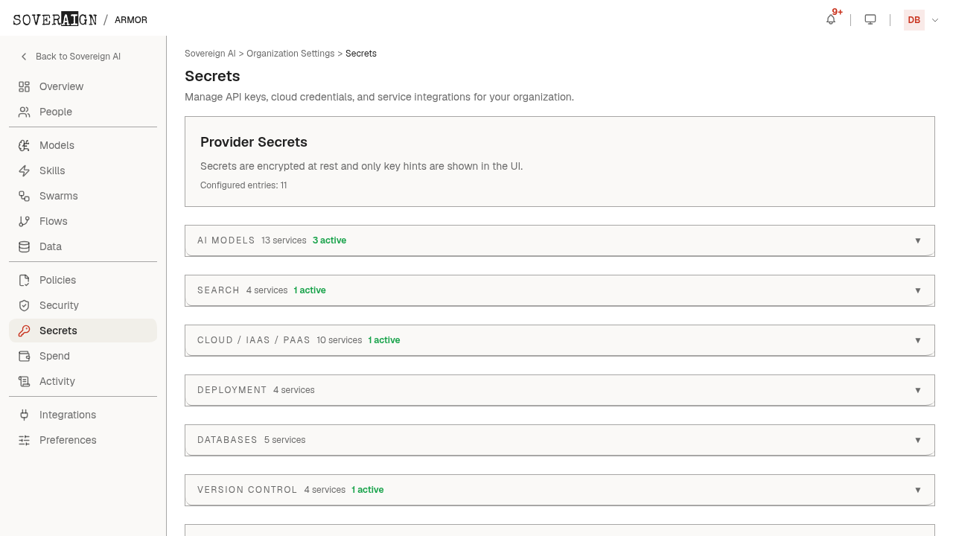Click the Overview grid icon
Viewport: 953px width, 536px height.
[25, 86]
